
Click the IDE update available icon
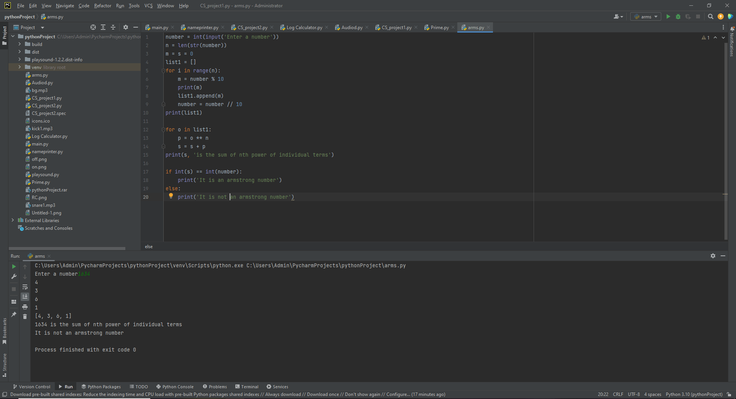click(721, 16)
